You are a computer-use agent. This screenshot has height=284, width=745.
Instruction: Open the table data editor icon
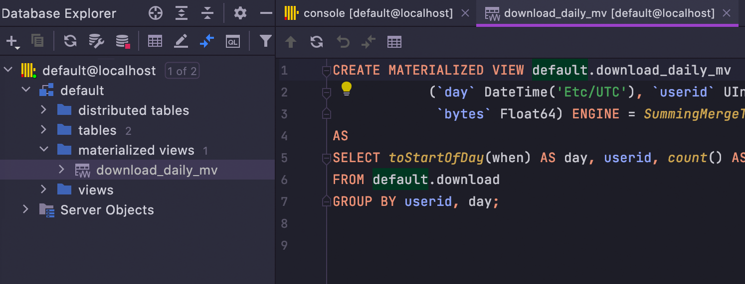[x=155, y=41]
